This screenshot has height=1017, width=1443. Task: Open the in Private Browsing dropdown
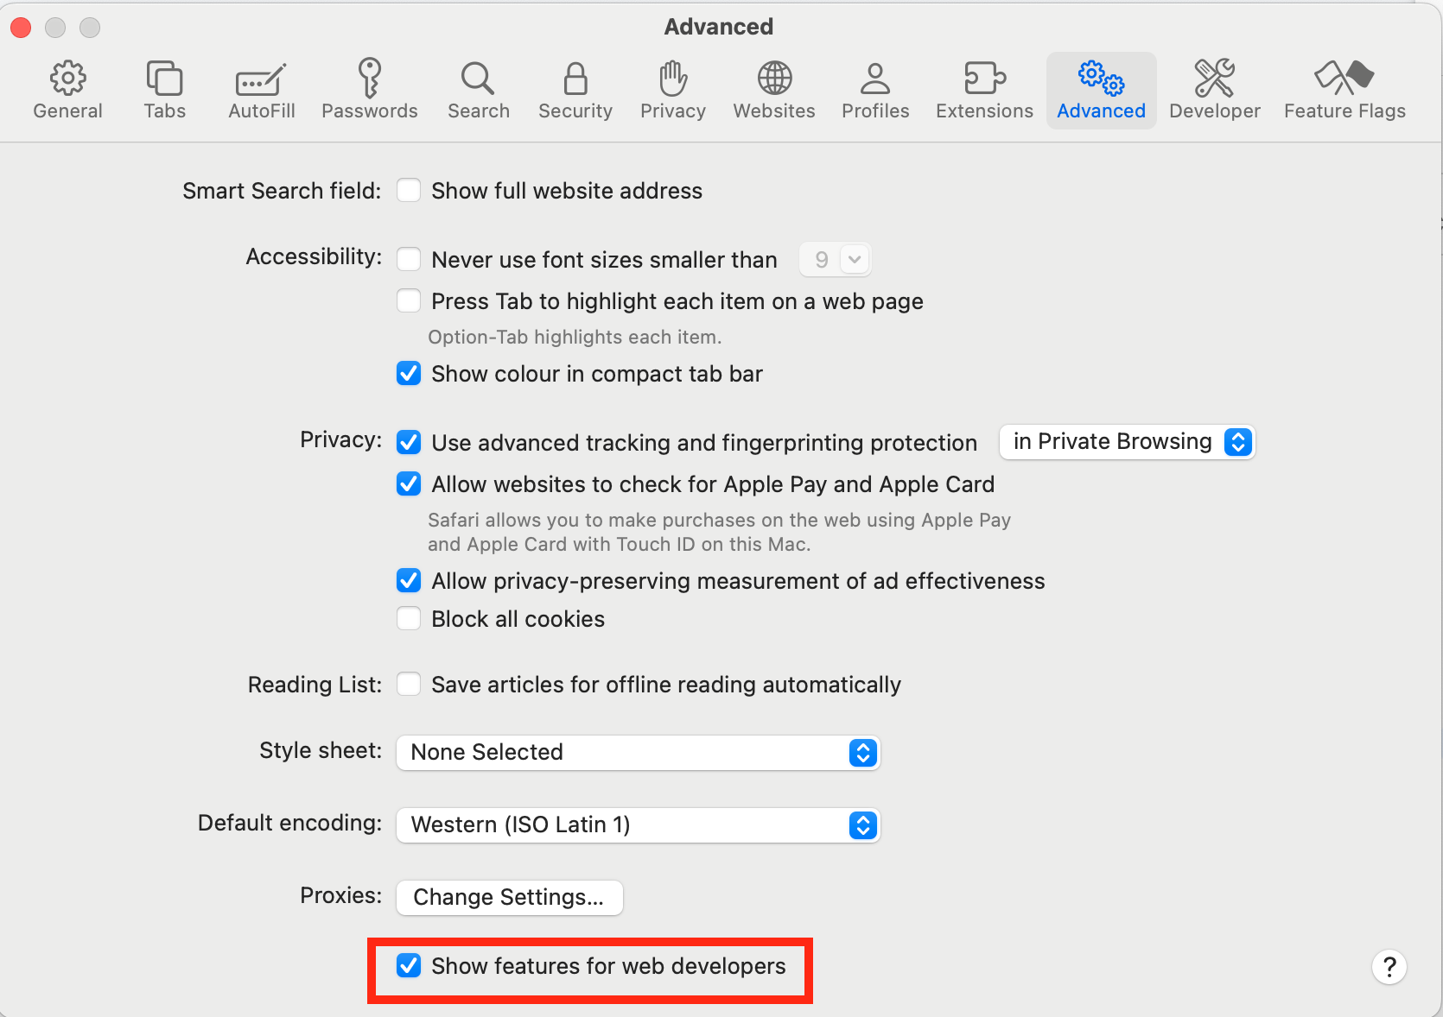[x=1127, y=442]
